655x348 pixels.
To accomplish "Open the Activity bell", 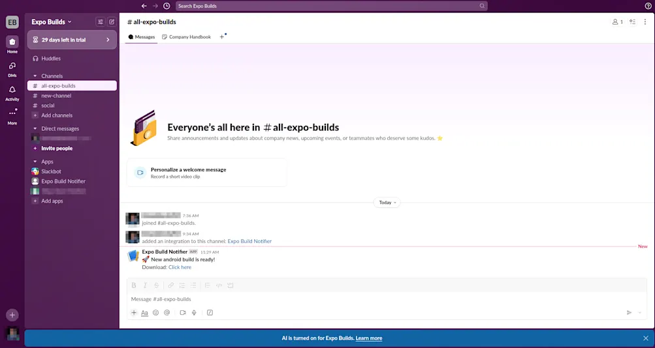I will click(x=12, y=93).
